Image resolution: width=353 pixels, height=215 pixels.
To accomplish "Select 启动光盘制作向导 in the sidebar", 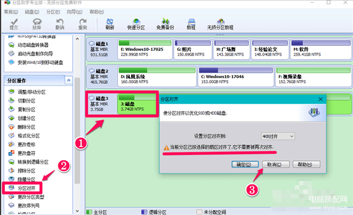I will pos(31,53).
